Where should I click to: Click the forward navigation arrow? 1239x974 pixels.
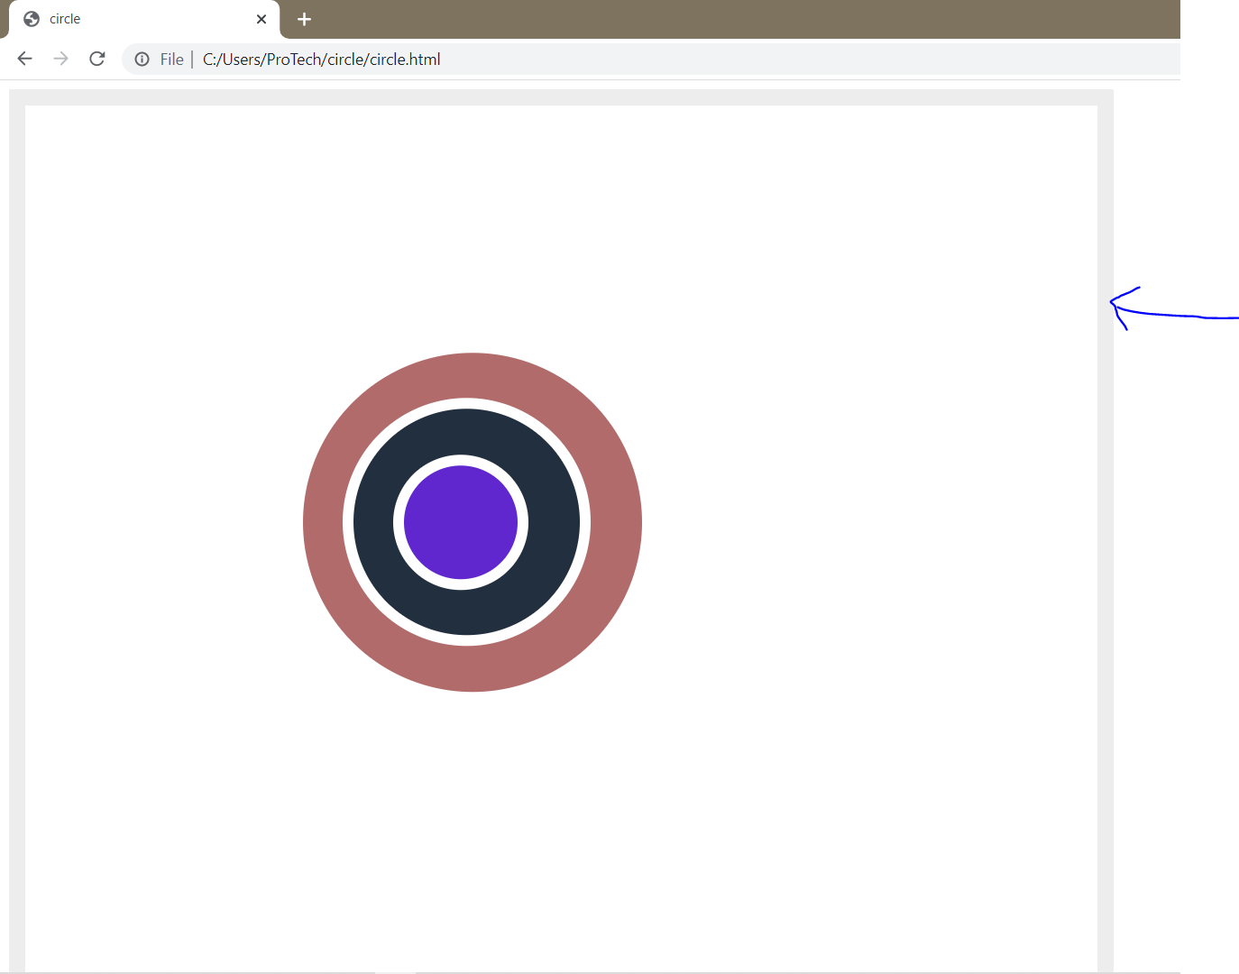click(x=60, y=58)
